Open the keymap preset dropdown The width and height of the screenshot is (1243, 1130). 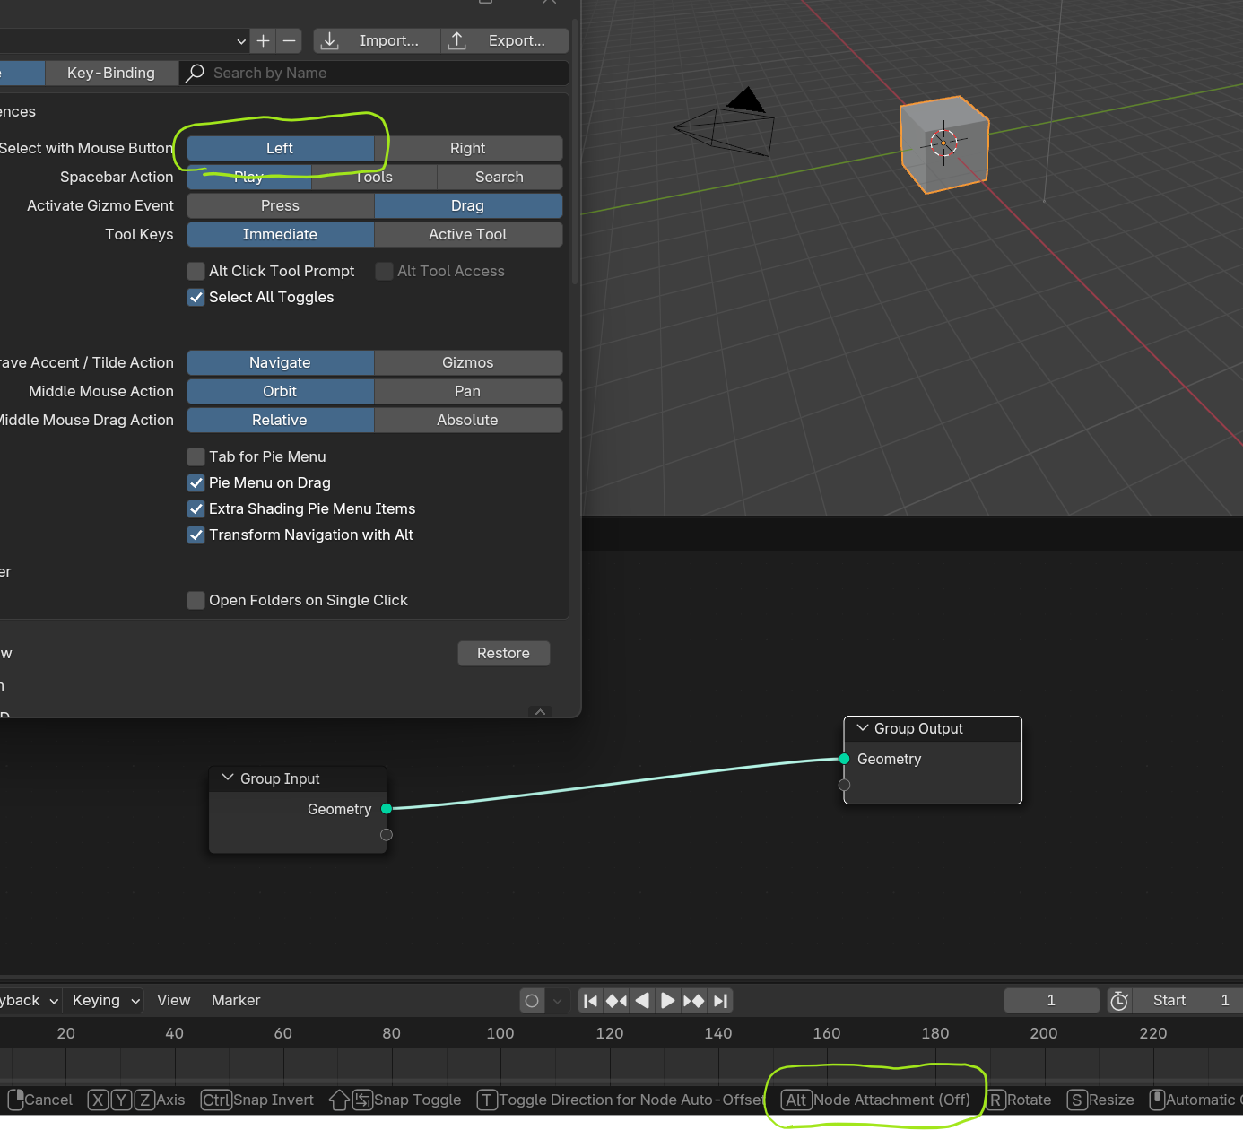point(124,40)
